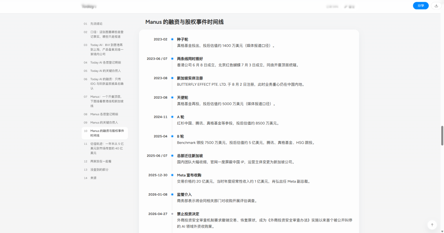Screen dimensions: 444x233
Task: Click the heading Manus 的融资与股权事件时间线
Action: click(184, 22)
